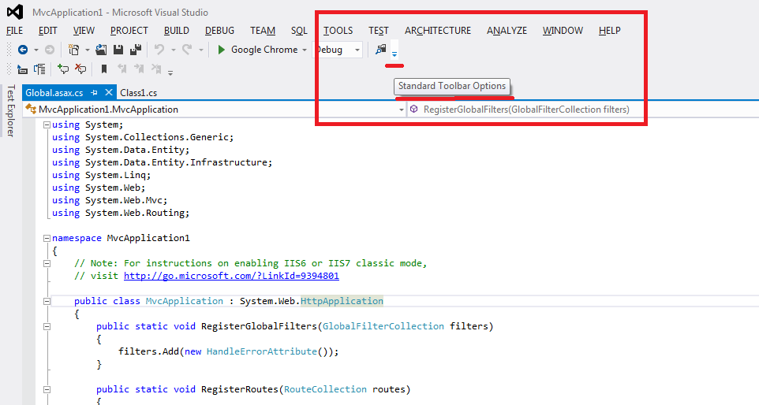Collapse the RegisterGlobalFilters method block

(x=47, y=326)
